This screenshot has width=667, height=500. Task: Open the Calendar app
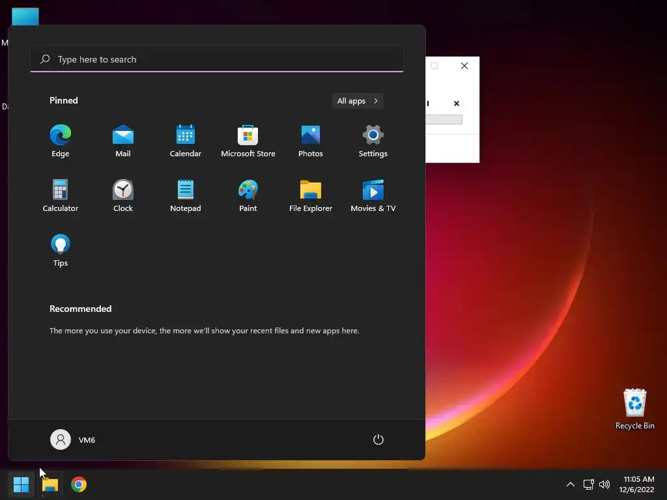coord(186,141)
